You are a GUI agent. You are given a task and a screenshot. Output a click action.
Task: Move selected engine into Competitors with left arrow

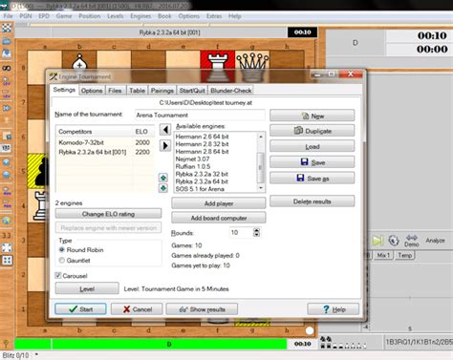click(164, 130)
